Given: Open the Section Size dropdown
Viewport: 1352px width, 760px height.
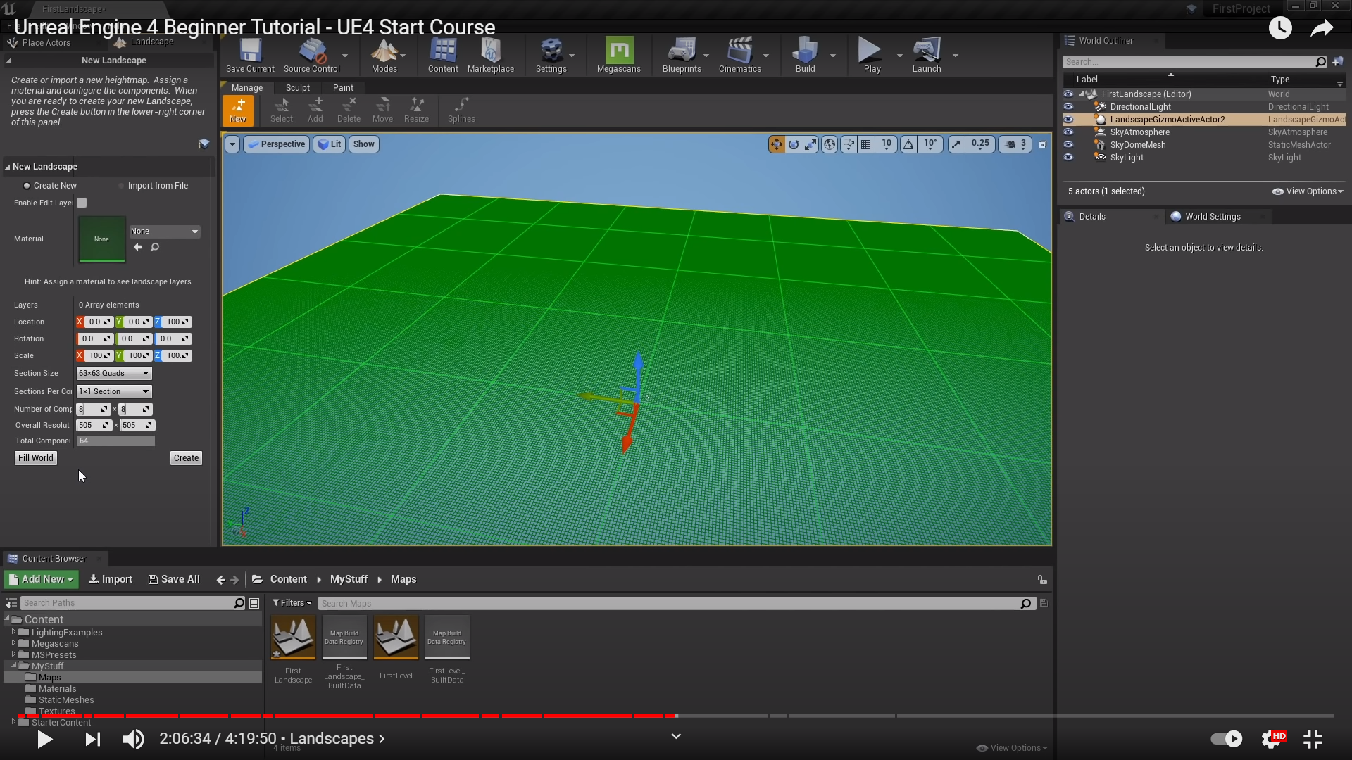Looking at the screenshot, I should 114,374.
